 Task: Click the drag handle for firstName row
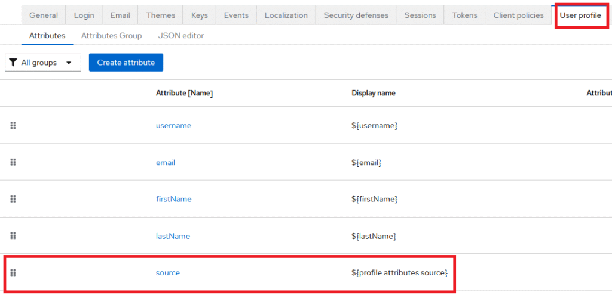pyautogui.click(x=13, y=199)
